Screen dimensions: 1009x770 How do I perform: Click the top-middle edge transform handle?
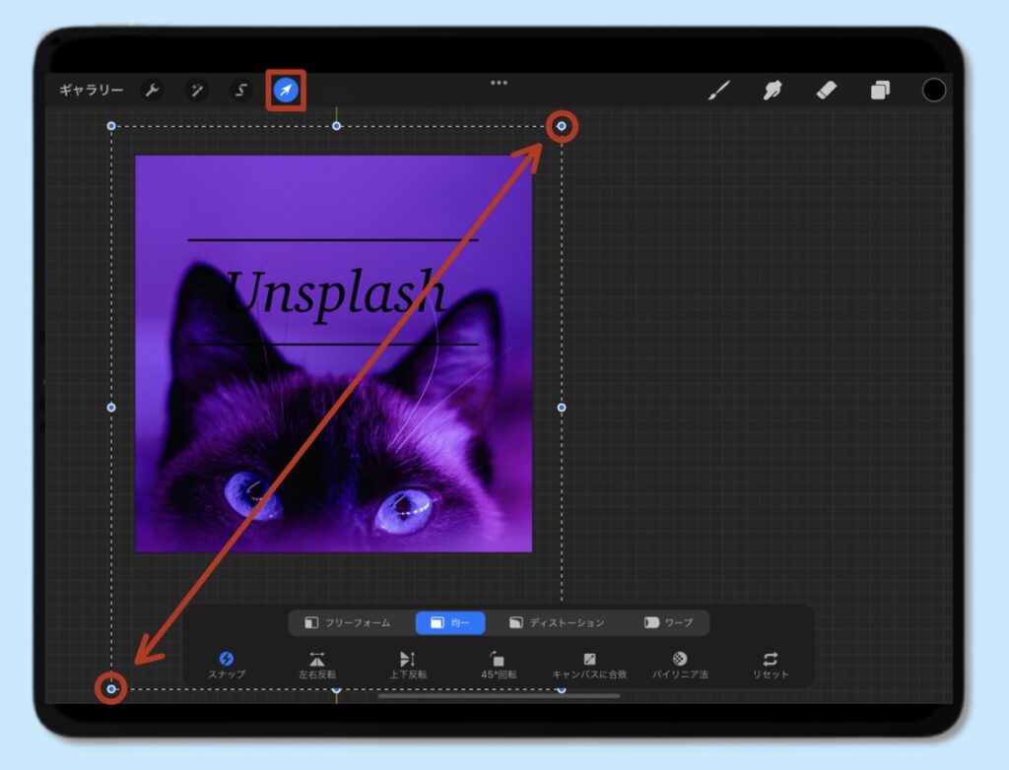[x=337, y=126]
